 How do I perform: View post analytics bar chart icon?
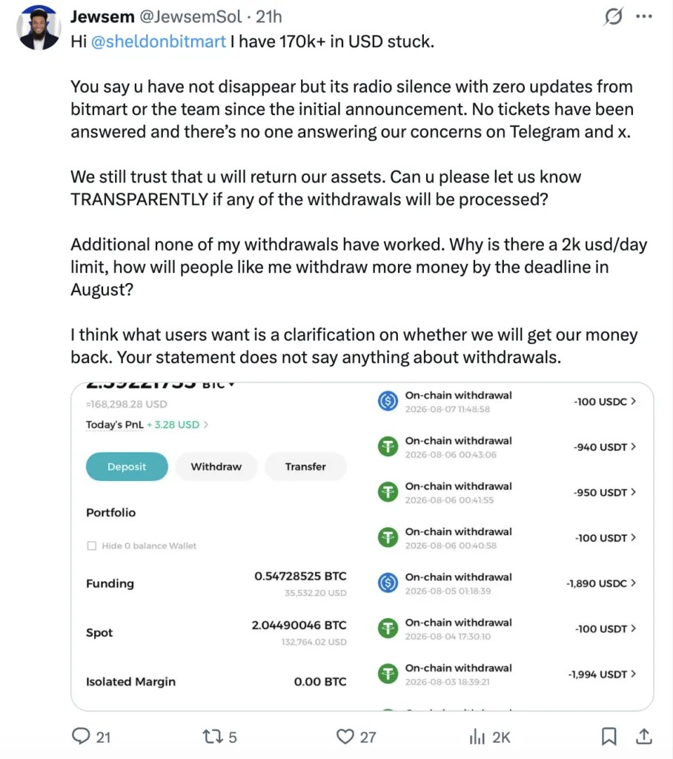coord(477,737)
